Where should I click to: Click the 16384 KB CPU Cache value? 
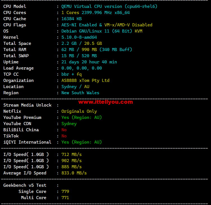click(x=72, y=19)
